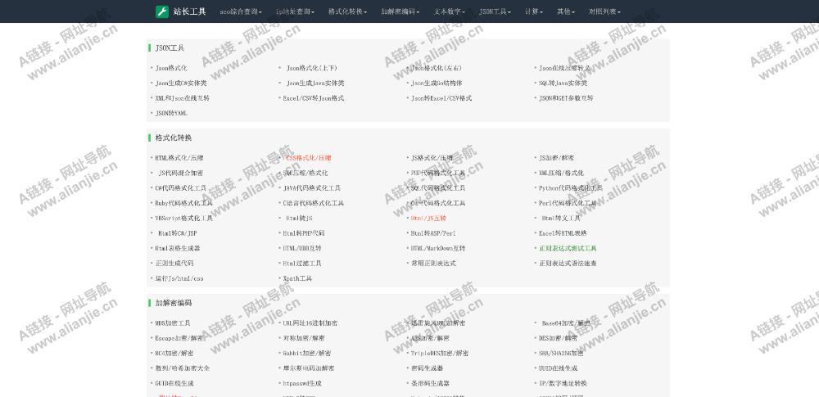
Task: Go to SQL转Java实体类 tool
Action: point(563,83)
